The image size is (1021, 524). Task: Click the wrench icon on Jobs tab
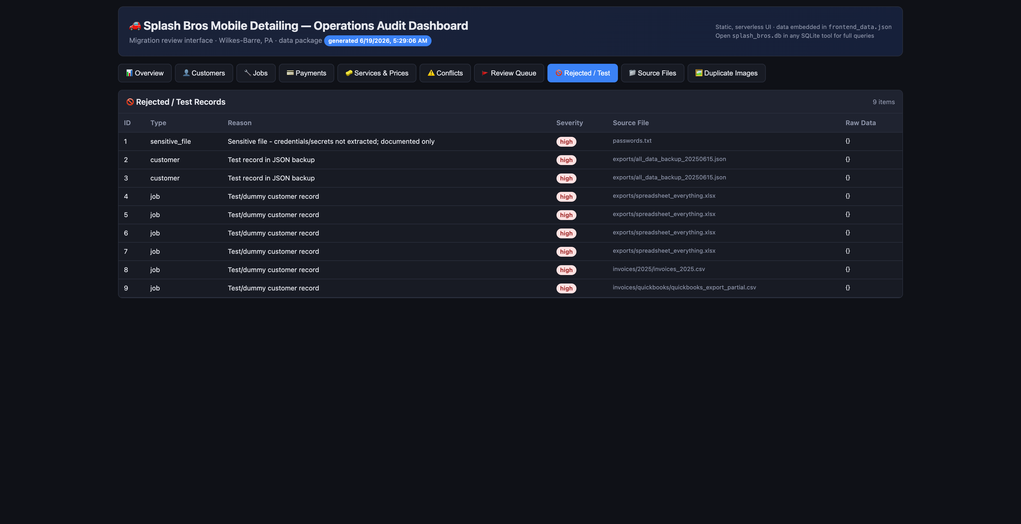click(x=247, y=73)
